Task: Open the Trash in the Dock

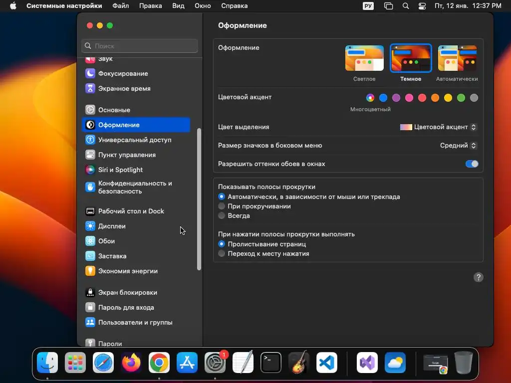Action: tap(464, 363)
